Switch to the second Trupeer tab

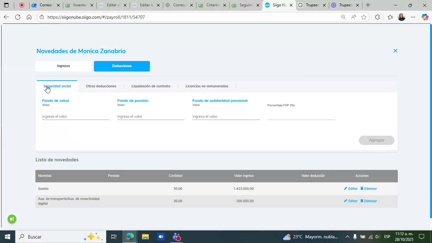coord(345,5)
